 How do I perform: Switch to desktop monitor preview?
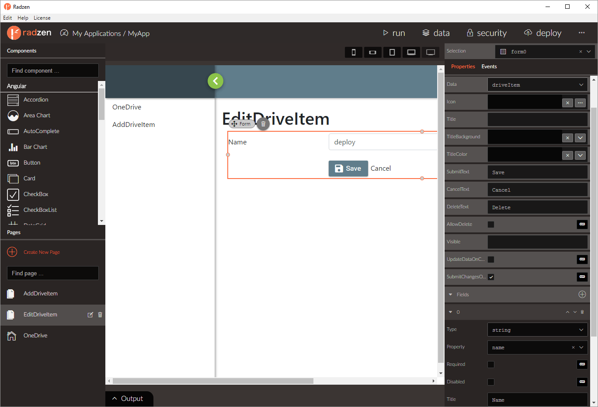pyautogui.click(x=431, y=53)
